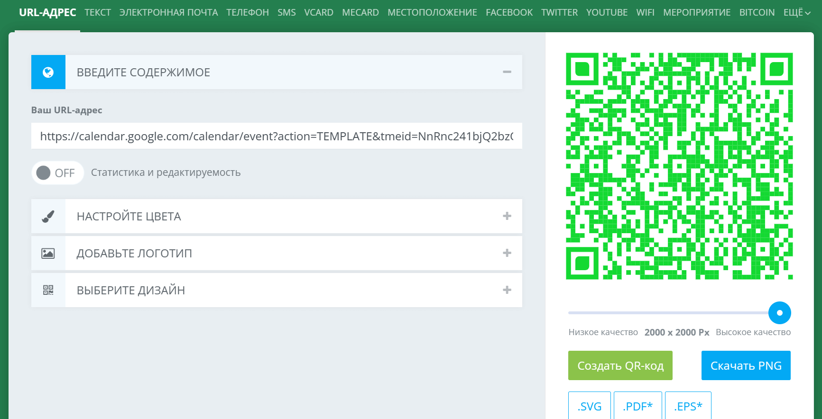This screenshot has height=419, width=822.
Task: Download the QR code as .PDF*
Action: (638, 406)
